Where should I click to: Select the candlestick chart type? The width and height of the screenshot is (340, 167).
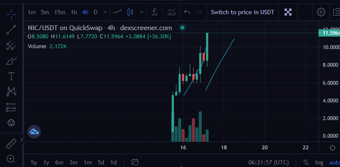pos(130,12)
